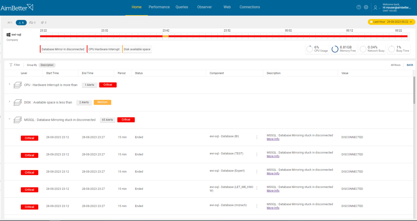The image size is (417, 221).
Task: Click the BACK link
Action: 410,65
